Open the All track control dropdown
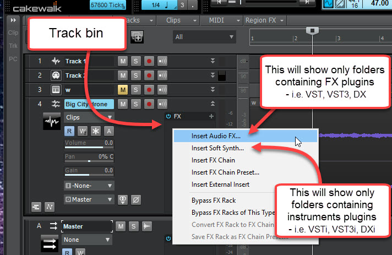 pyautogui.click(x=204, y=37)
